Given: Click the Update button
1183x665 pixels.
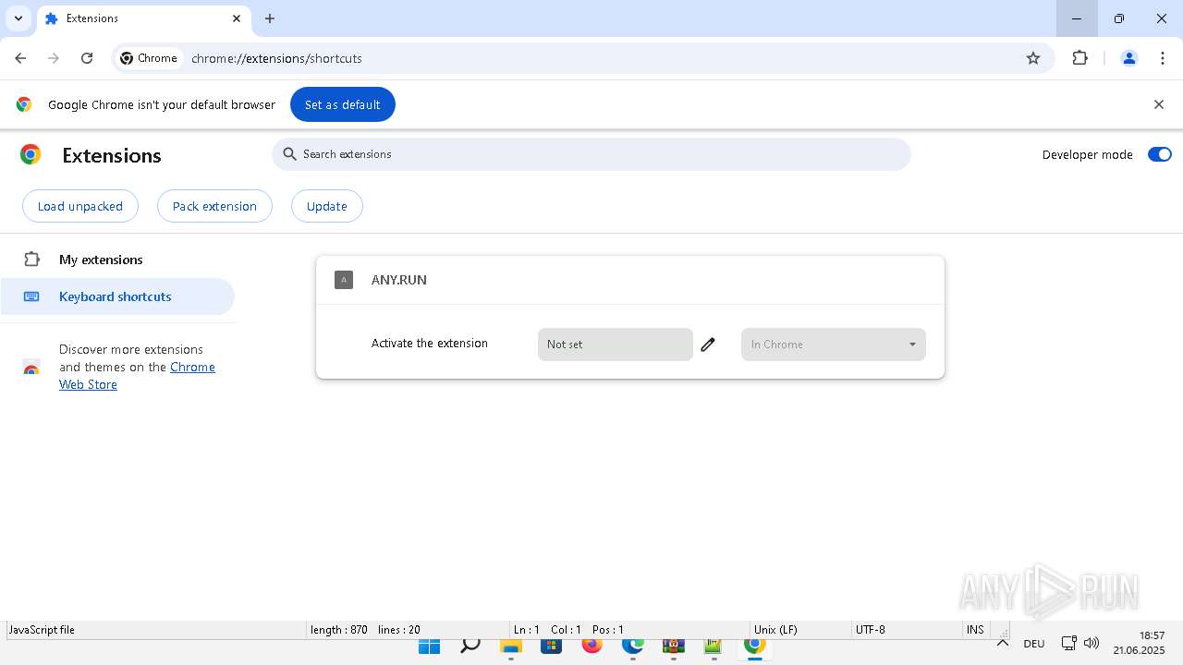Looking at the screenshot, I should (327, 206).
